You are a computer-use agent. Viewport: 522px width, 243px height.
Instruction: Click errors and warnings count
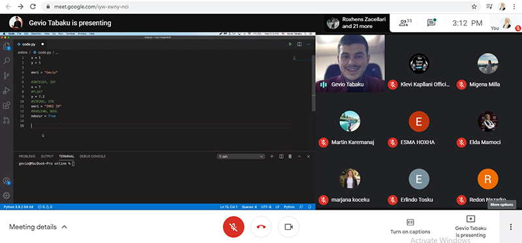coord(45,207)
